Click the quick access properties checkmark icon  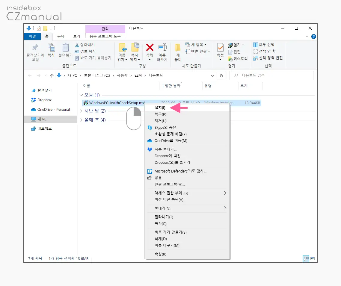click(39, 28)
